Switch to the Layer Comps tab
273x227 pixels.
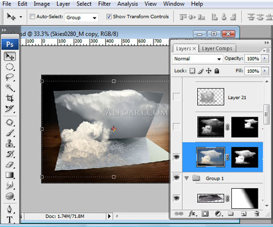(x=217, y=49)
